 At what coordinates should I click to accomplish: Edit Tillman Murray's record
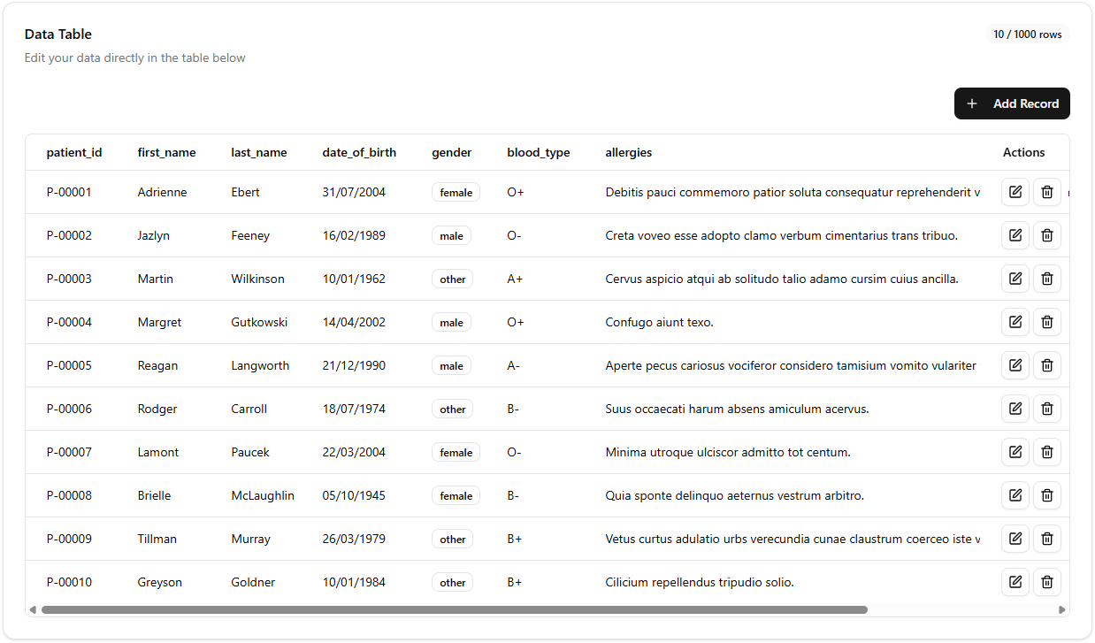click(1015, 539)
